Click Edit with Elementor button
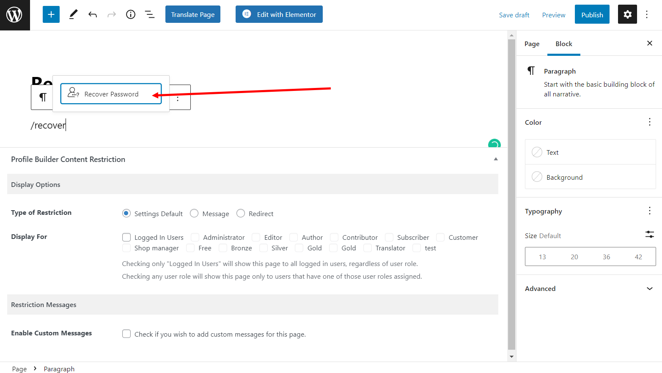The image size is (662, 373). [279, 14]
